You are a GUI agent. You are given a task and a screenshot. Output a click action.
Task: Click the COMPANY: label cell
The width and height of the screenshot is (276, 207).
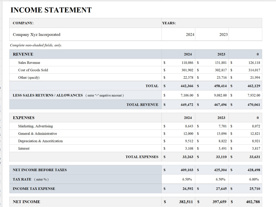tap(86, 23)
